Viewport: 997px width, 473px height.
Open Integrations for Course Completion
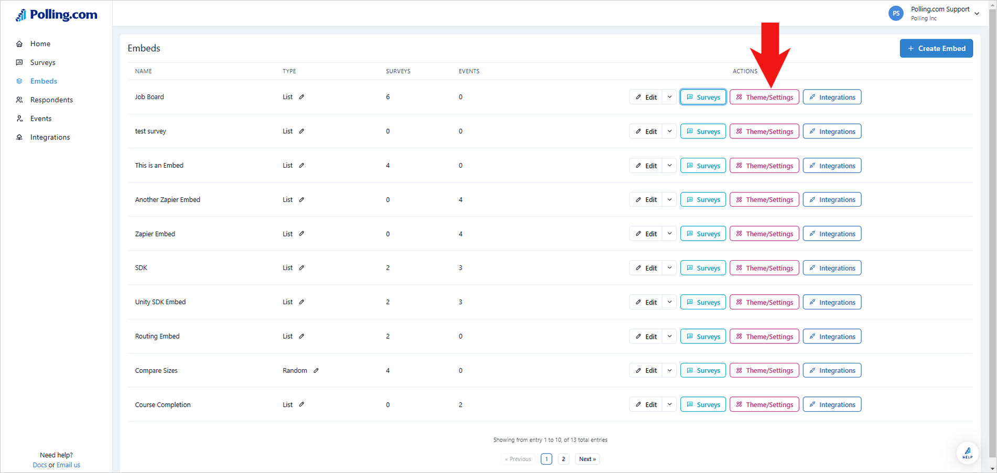pyautogui.click(x=832, y=404)
